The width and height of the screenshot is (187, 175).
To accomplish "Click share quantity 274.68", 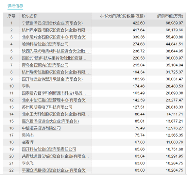I will [x=139, y=44].
